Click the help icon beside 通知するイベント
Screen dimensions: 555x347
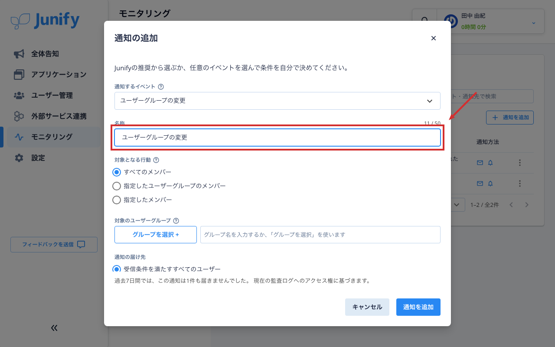coord(161,87)
